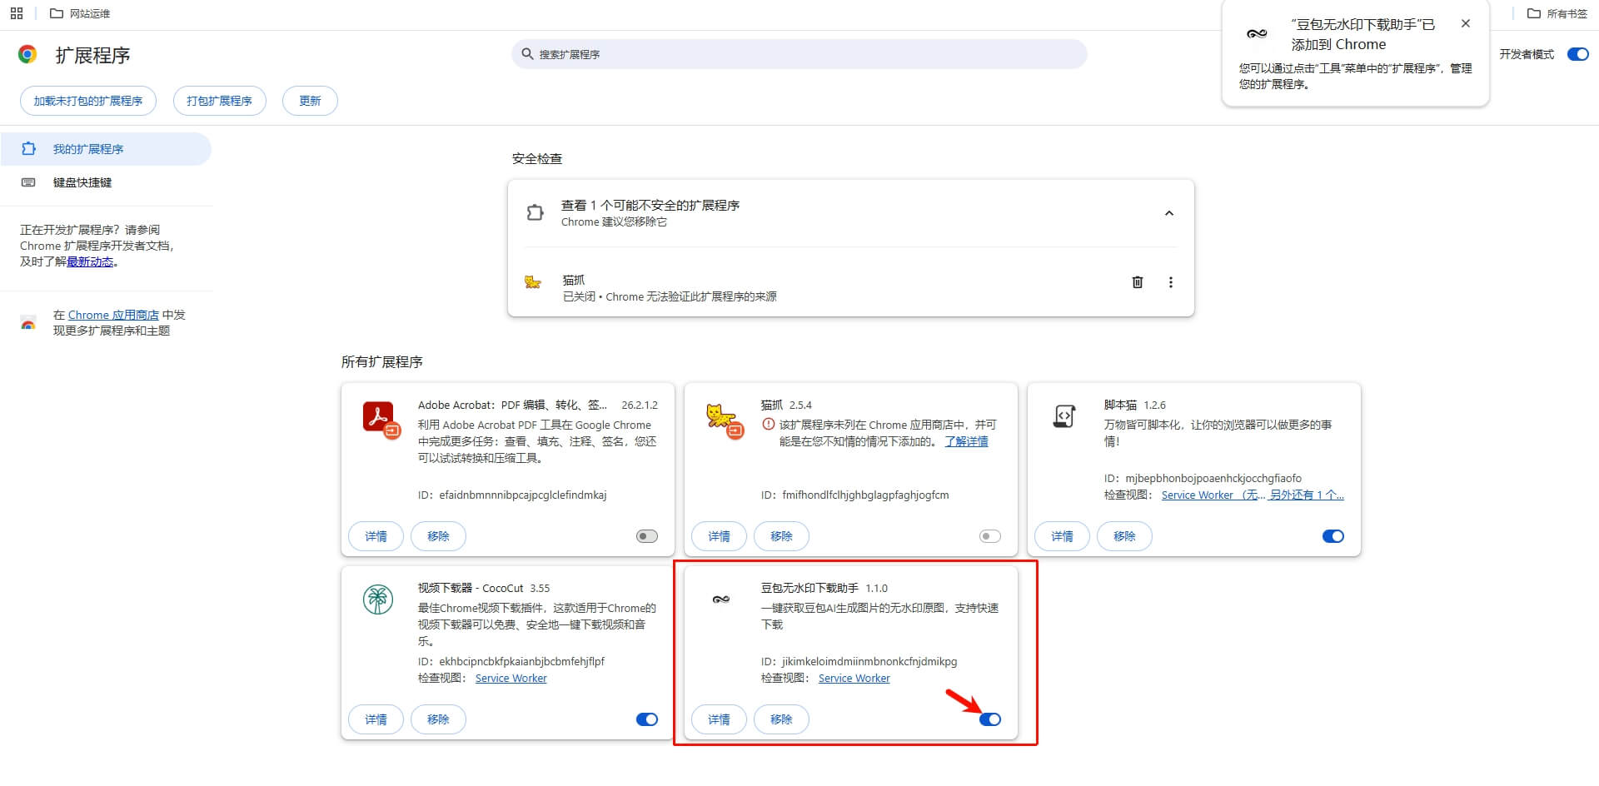The height and width of the screenshot is (786, 1599).
Task: Click the CocoCut palm tree icon
Action: click(378, 598)
